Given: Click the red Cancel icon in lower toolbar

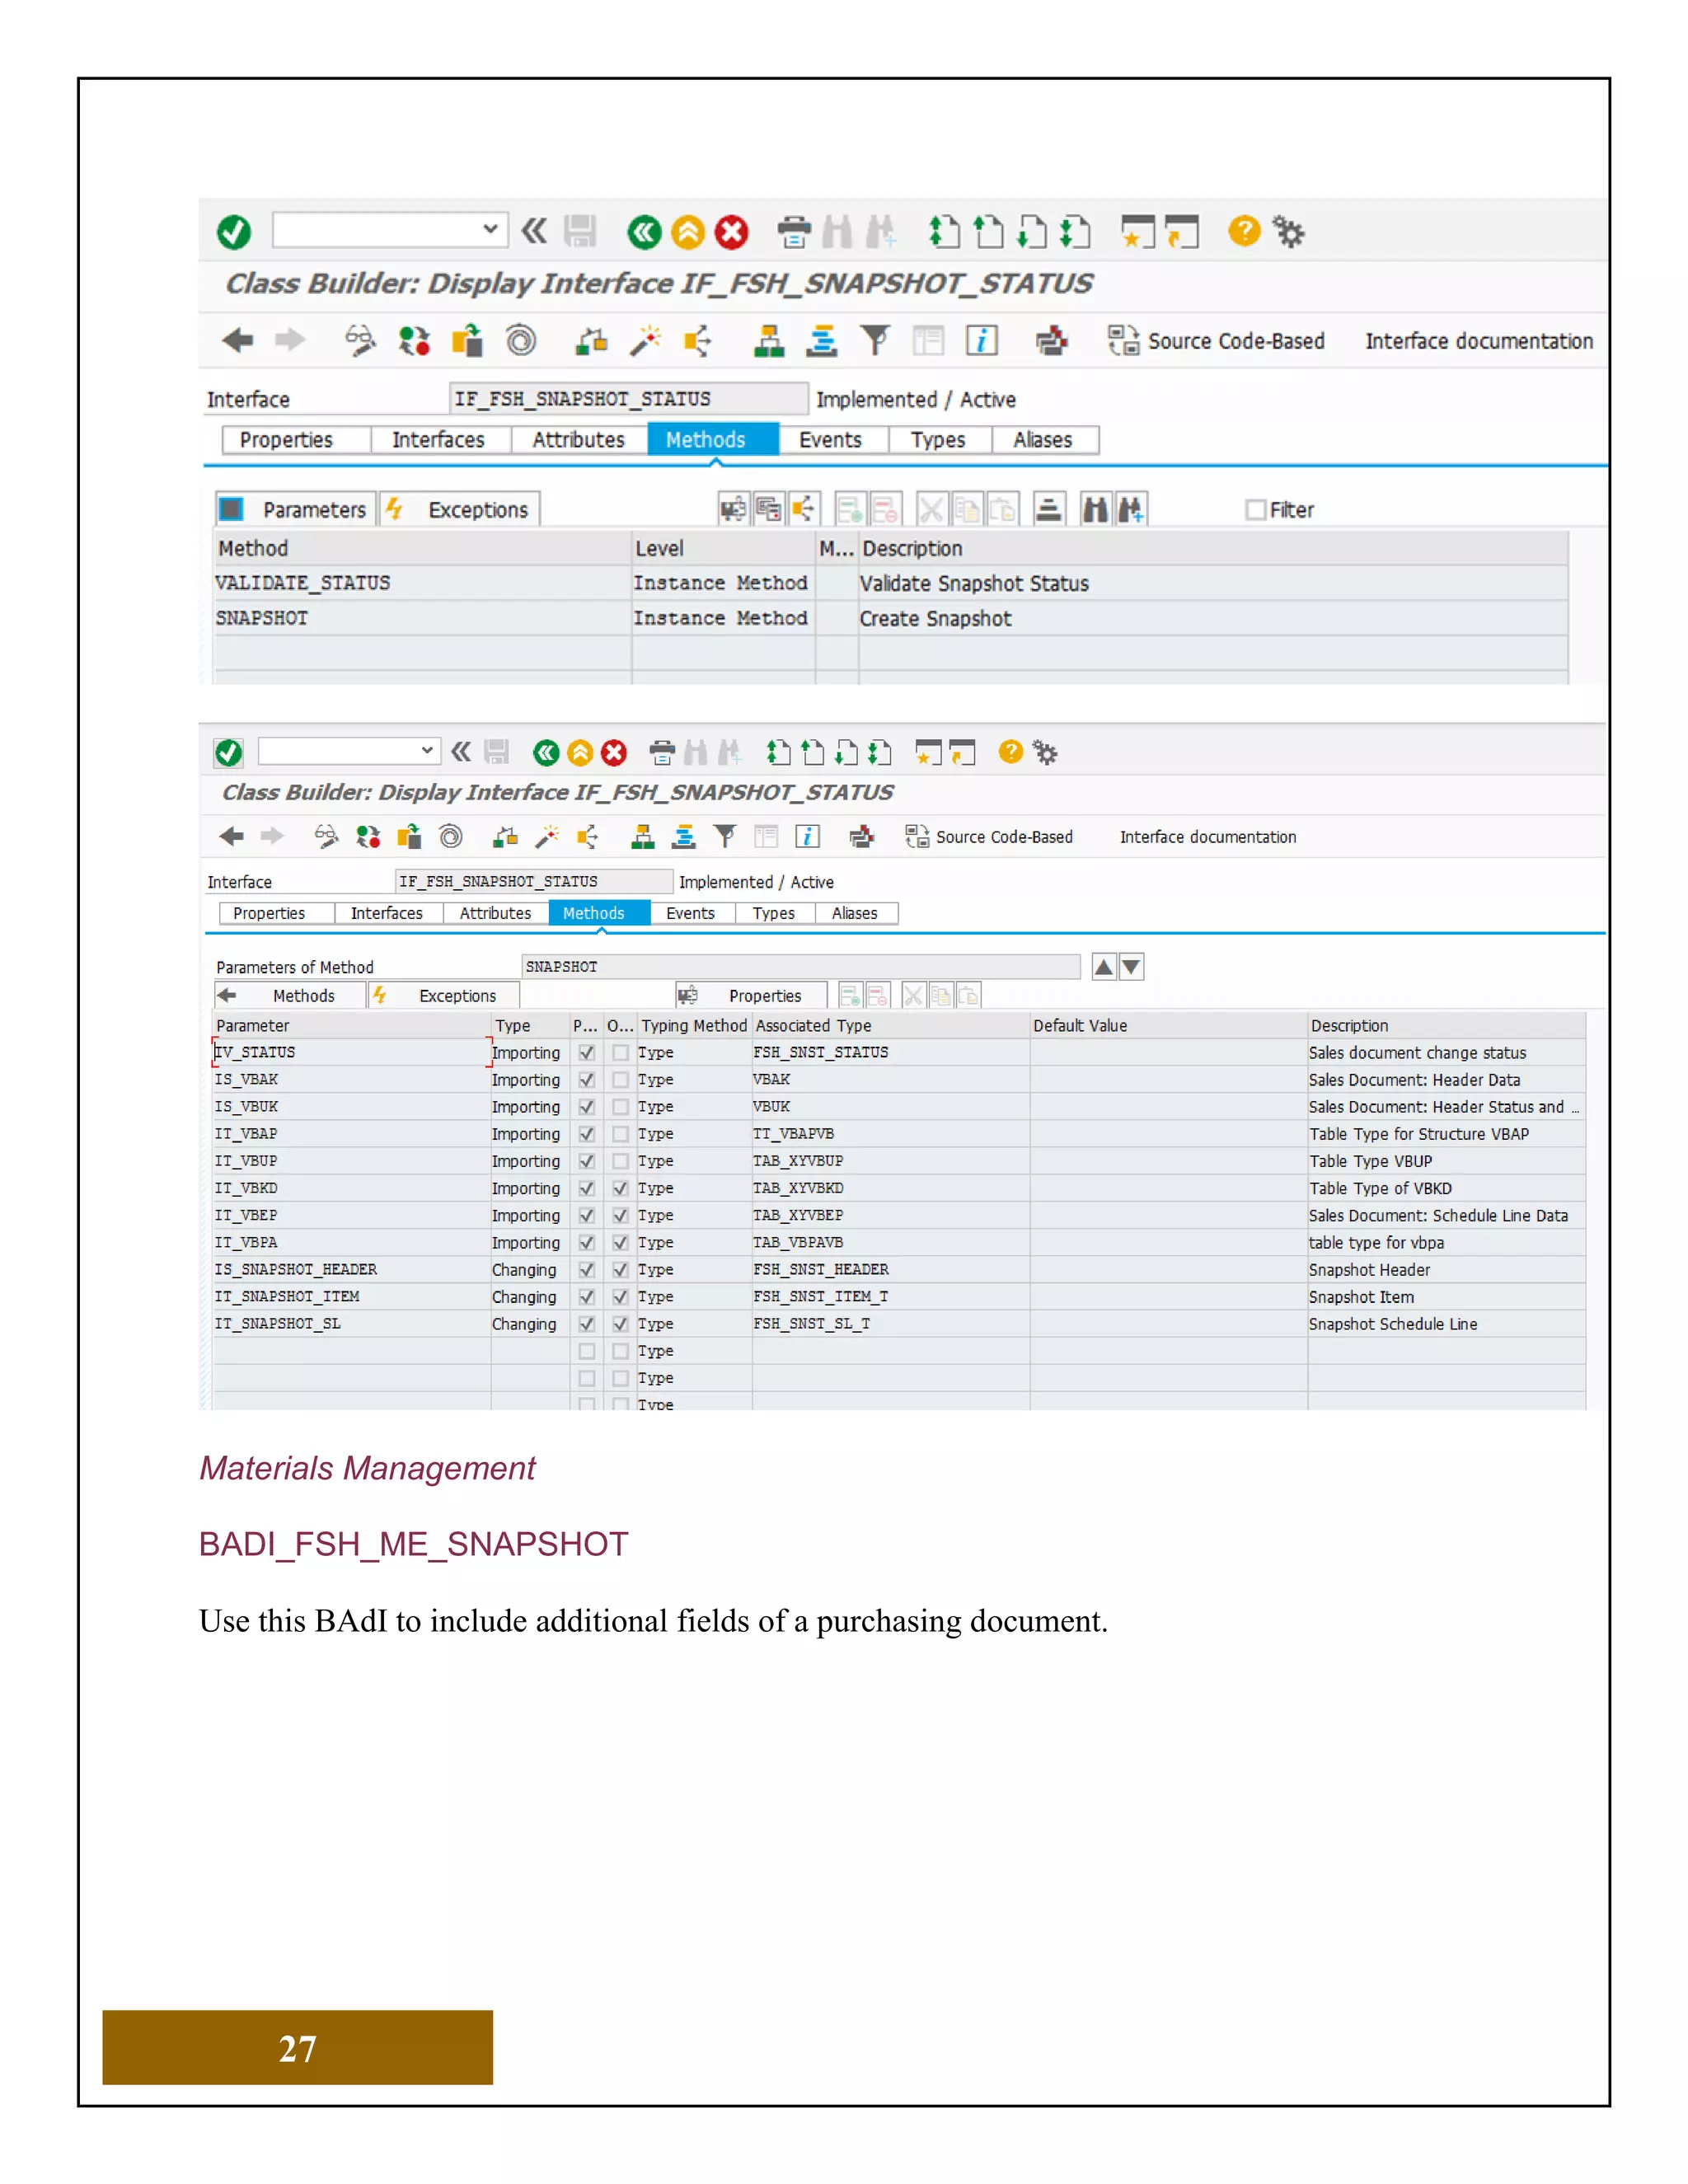Looking at the screenshot, I should (x=614, y=752).
